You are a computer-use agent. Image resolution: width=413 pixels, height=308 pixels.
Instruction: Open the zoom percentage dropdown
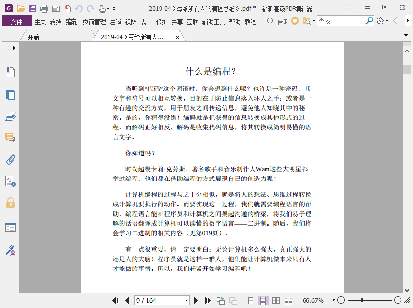point(333,300)
